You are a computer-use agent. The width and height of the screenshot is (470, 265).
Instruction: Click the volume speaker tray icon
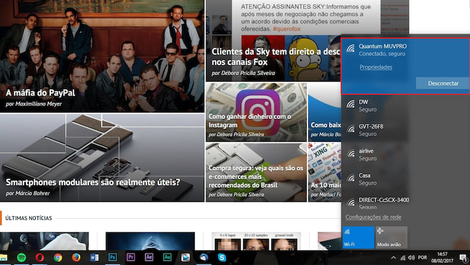(412, 258)
